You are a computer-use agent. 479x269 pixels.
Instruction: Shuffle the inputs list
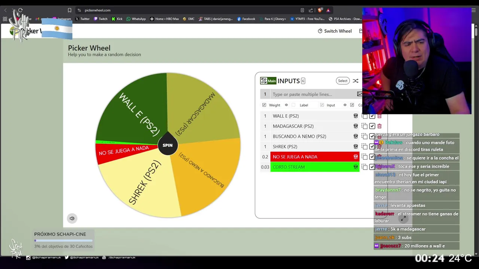(356, 81)
